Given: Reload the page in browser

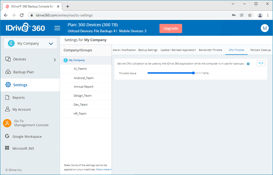Looking at the screenshot, I should coord(22,15).
